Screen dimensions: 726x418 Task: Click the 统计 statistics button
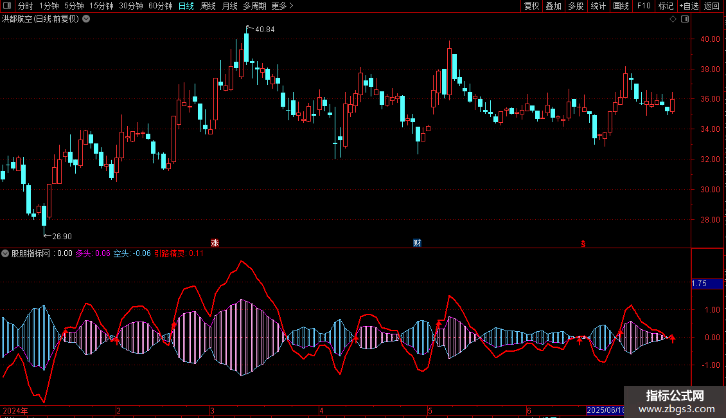click(x=598, y=6)
